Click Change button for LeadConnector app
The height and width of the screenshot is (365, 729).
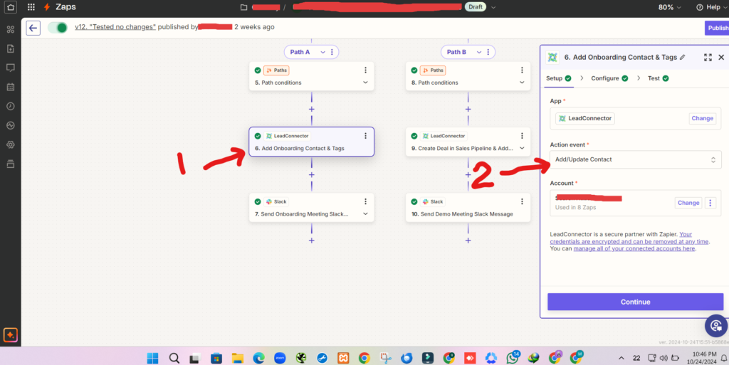[x=702, y=118]
